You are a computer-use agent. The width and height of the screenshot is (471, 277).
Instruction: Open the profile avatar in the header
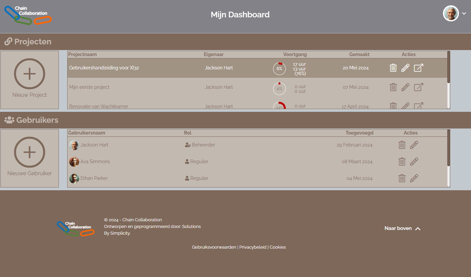click(x=451, y=13)
